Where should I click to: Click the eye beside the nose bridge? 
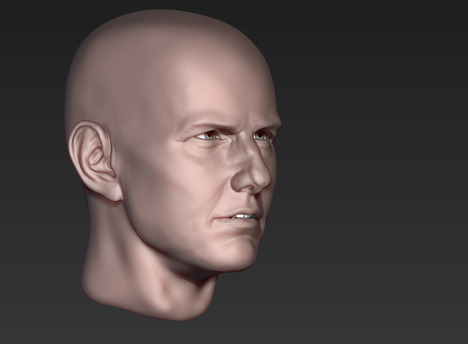(x=261, y=136)
